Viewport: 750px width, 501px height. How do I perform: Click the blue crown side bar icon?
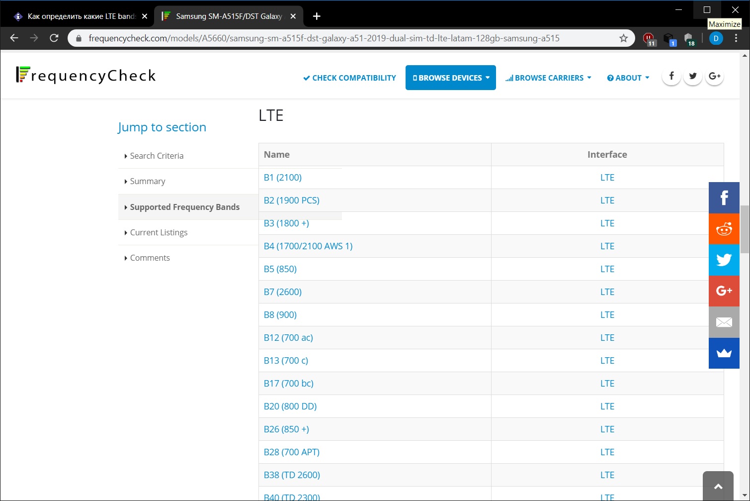coord(724,353)
